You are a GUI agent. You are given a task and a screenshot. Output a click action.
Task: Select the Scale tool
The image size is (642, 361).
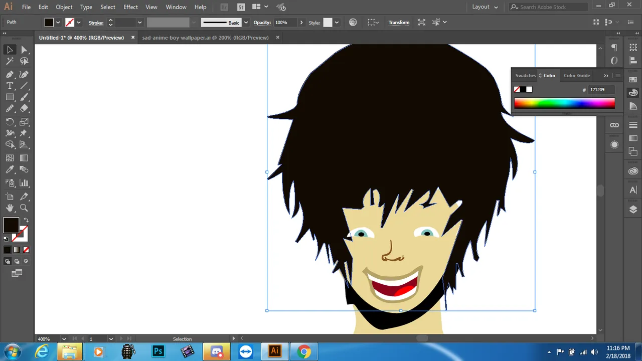click(x=24, y=122)
